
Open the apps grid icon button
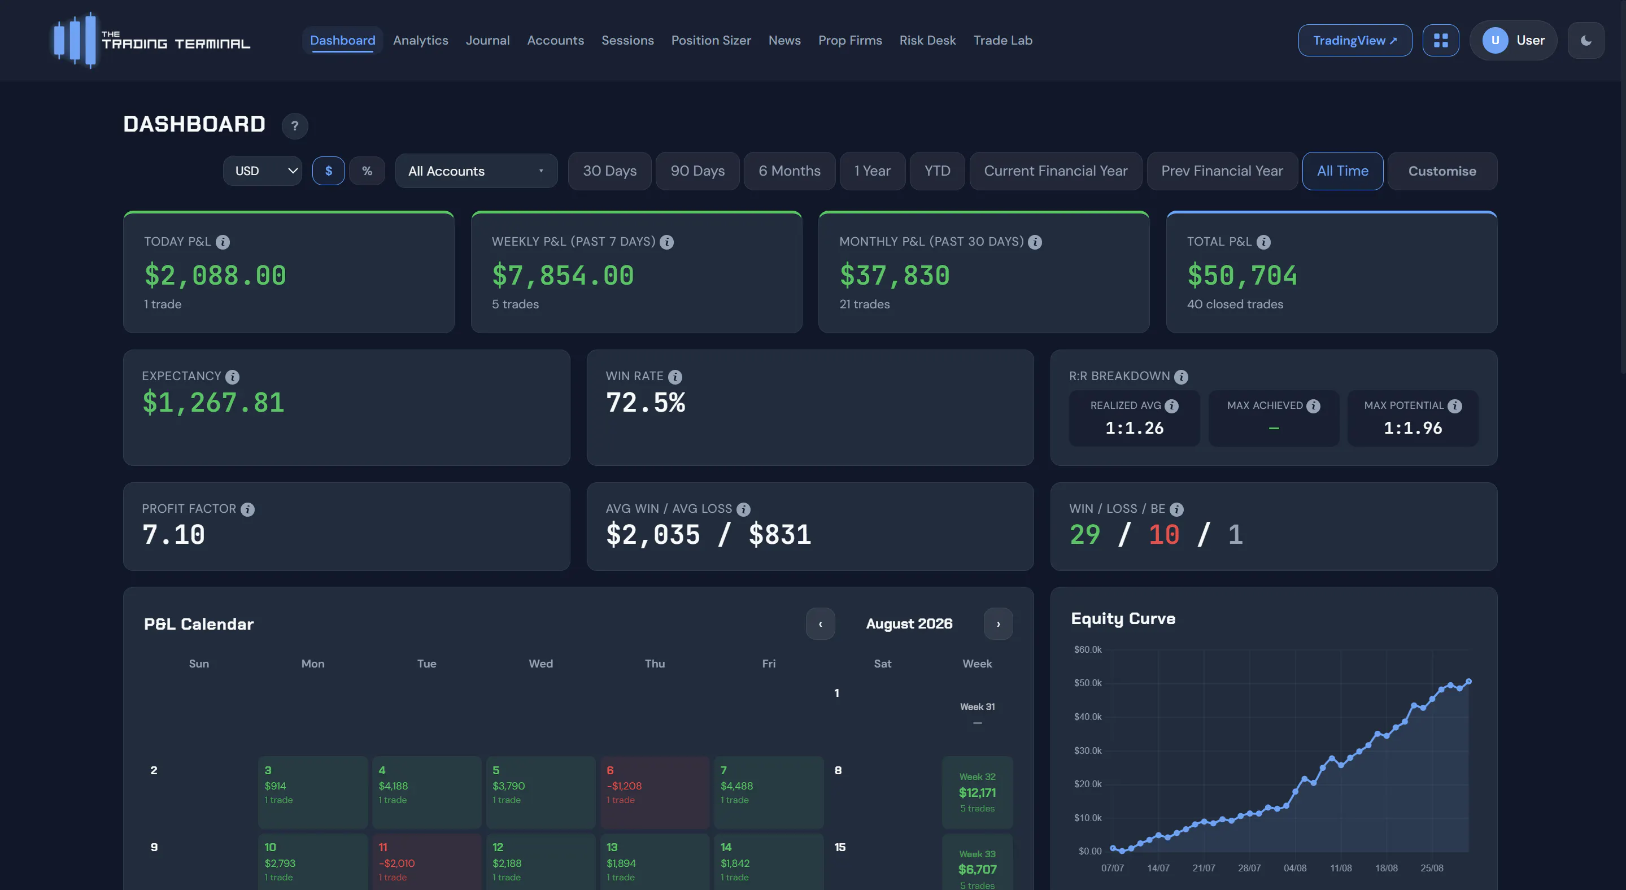tap(1440, 41)
